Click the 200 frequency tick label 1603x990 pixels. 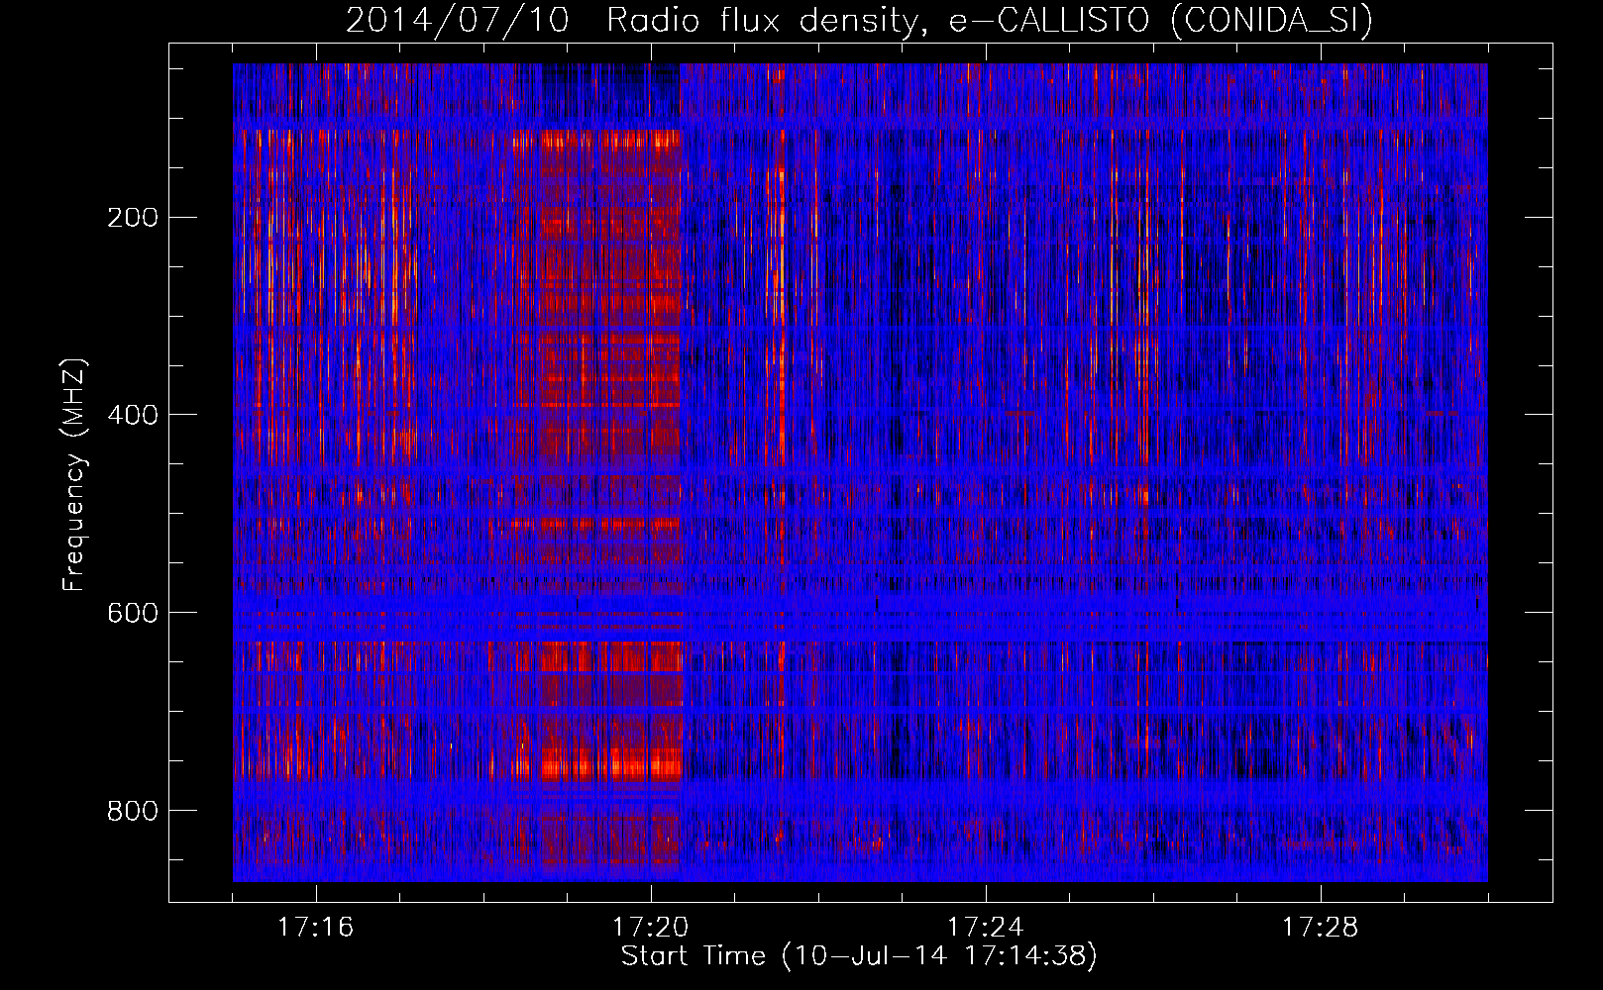click(x=133, y=217)
